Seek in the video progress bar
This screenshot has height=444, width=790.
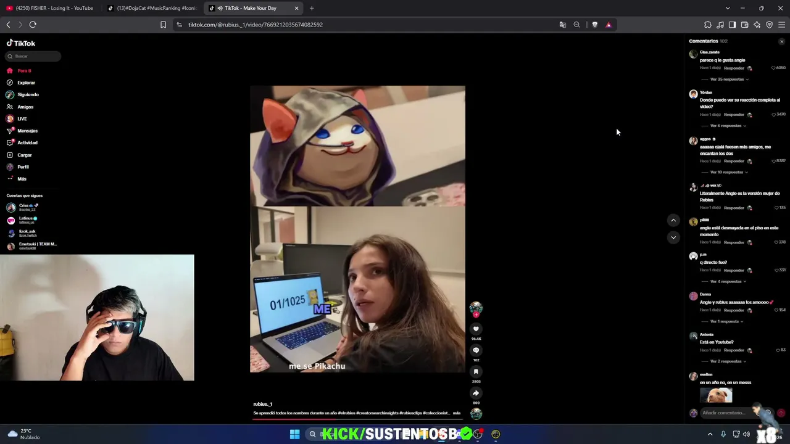tap(357, 419)
